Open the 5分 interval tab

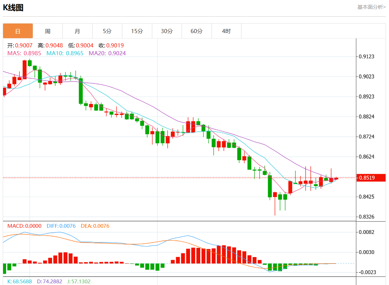(107, 31)
